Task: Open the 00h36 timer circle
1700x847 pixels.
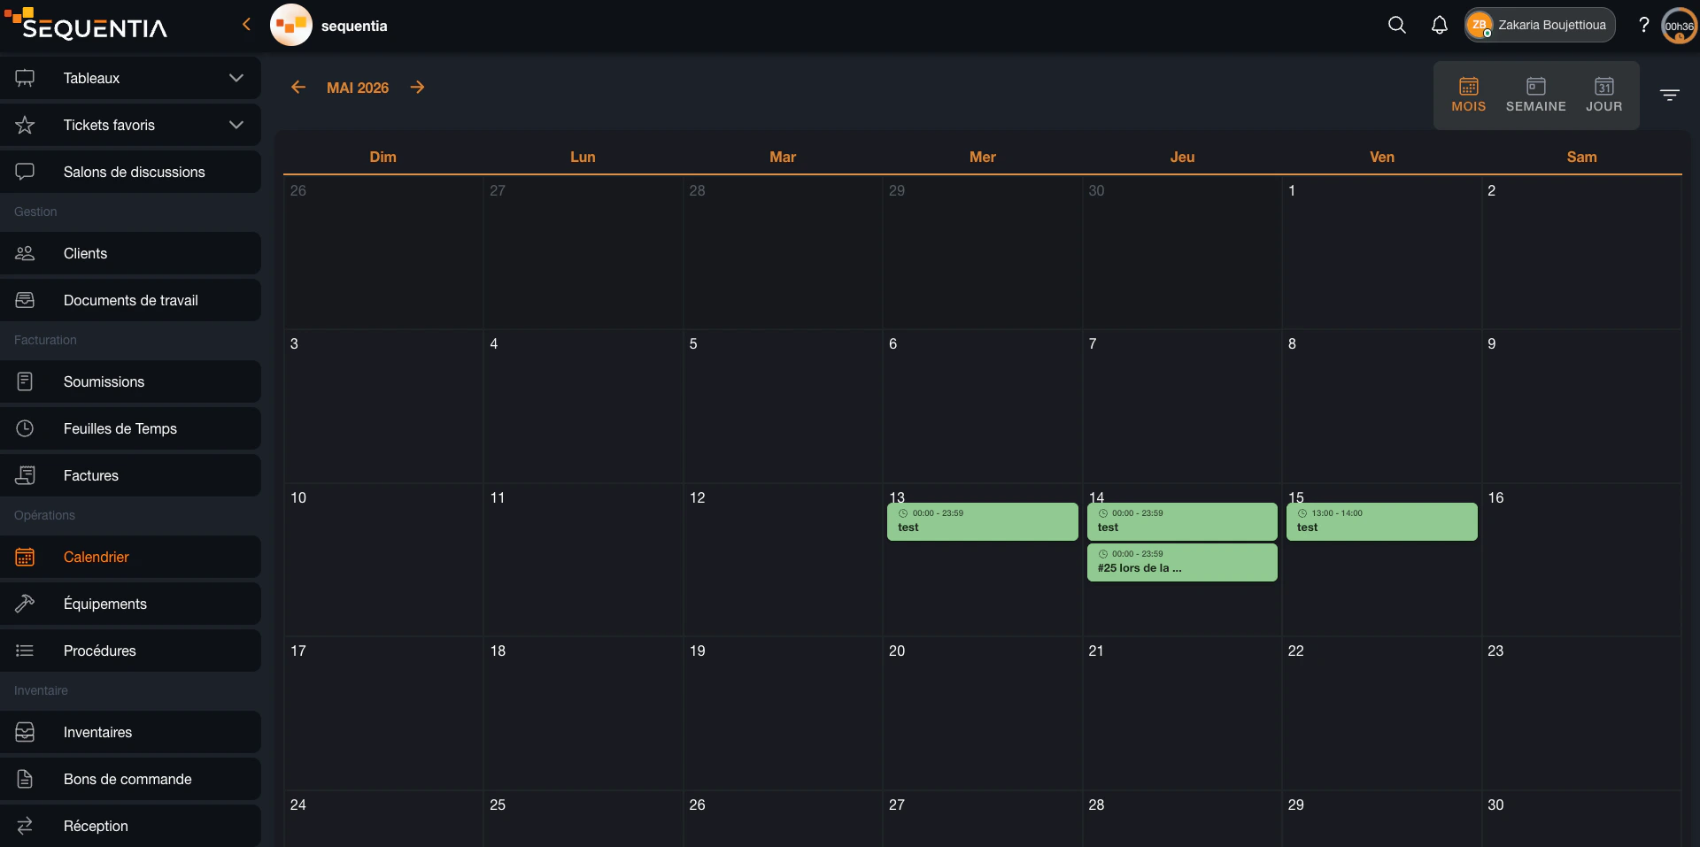Action: [x=1680, y=25]
